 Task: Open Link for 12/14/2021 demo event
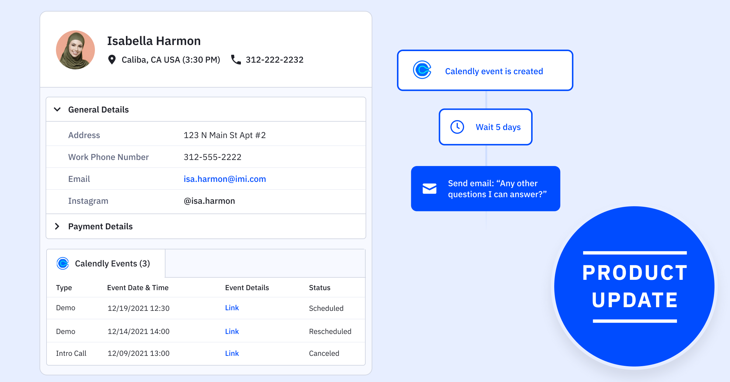tap(232, 332)
